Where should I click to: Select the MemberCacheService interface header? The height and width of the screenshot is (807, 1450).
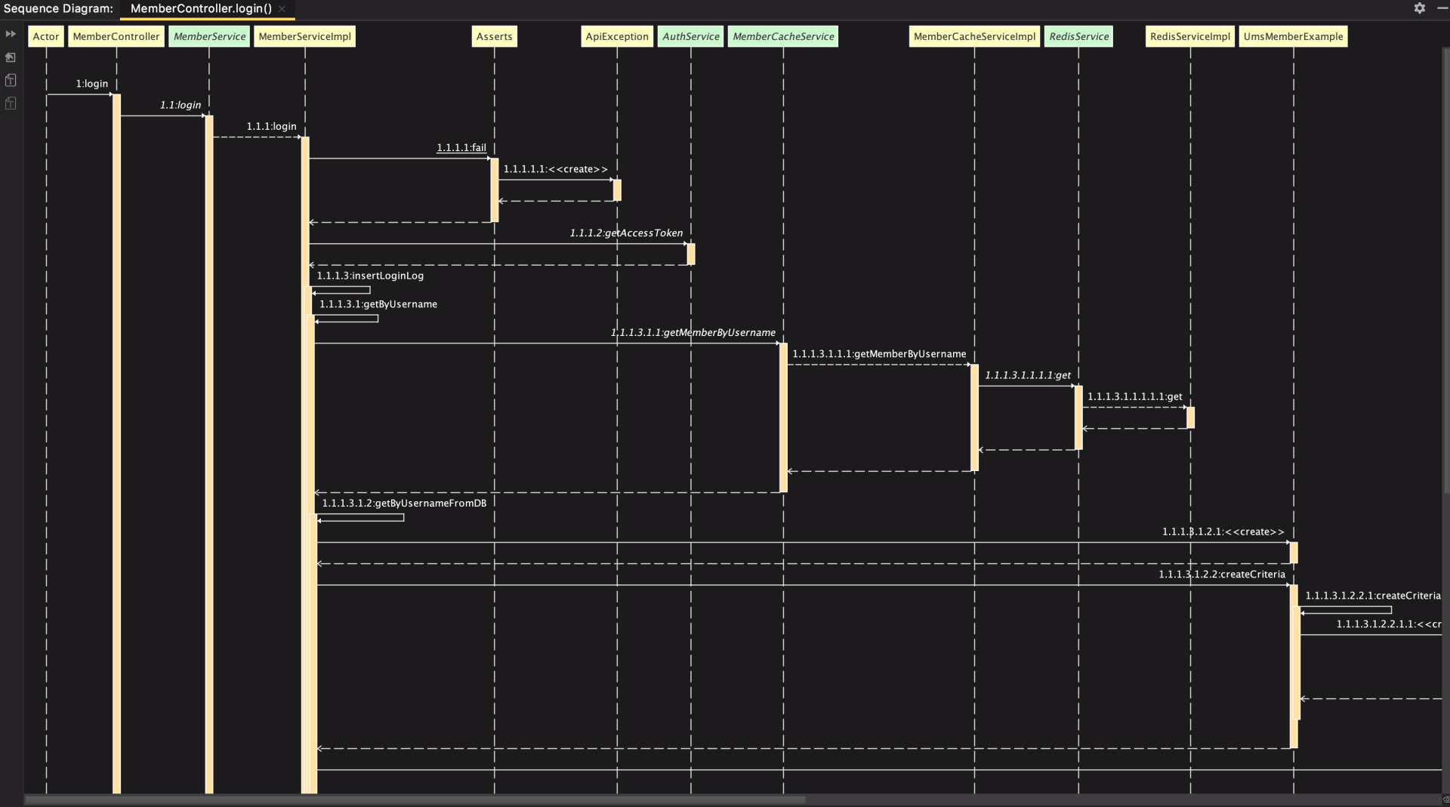[783, 36]
